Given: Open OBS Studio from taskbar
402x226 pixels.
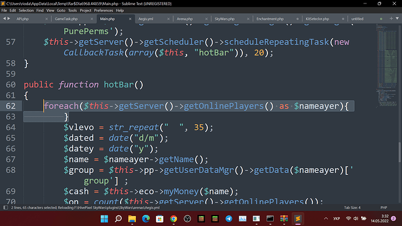Looking at the screenshot, I should (x=188, y=218).
